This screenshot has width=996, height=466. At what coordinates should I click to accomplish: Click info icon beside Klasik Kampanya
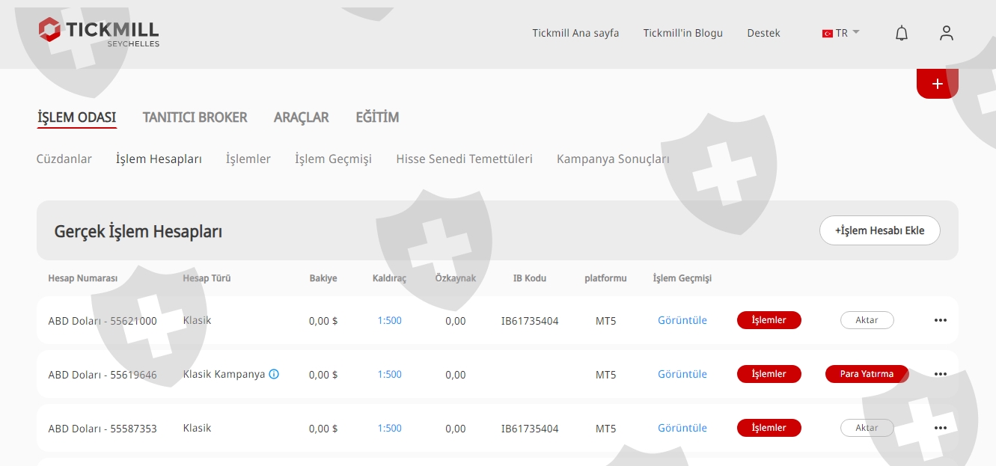pos(274,374)
